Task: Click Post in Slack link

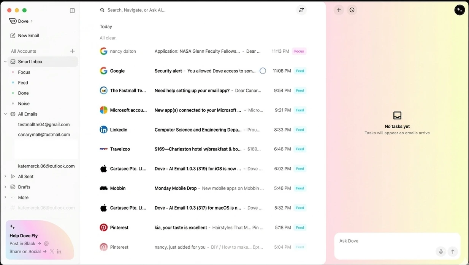Action: pyautogui.click(x=25, y=244)
